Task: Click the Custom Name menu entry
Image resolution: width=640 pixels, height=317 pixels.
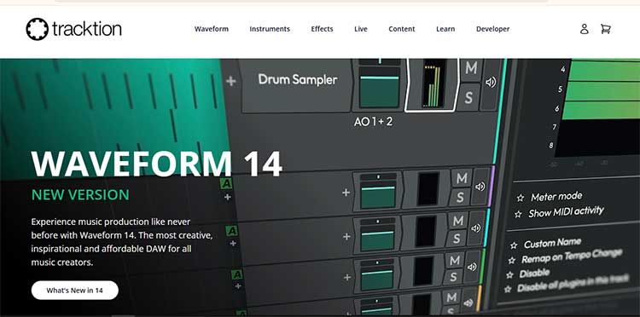Action: [x=552, y=243]
